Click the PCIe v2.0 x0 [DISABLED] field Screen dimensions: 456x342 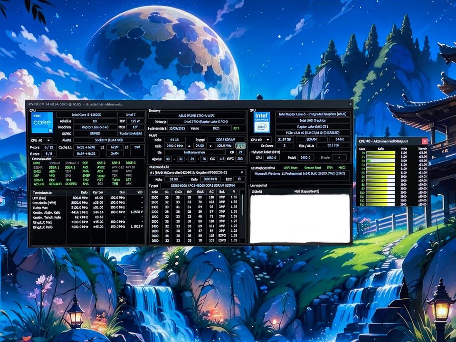(x=313, y=133)
